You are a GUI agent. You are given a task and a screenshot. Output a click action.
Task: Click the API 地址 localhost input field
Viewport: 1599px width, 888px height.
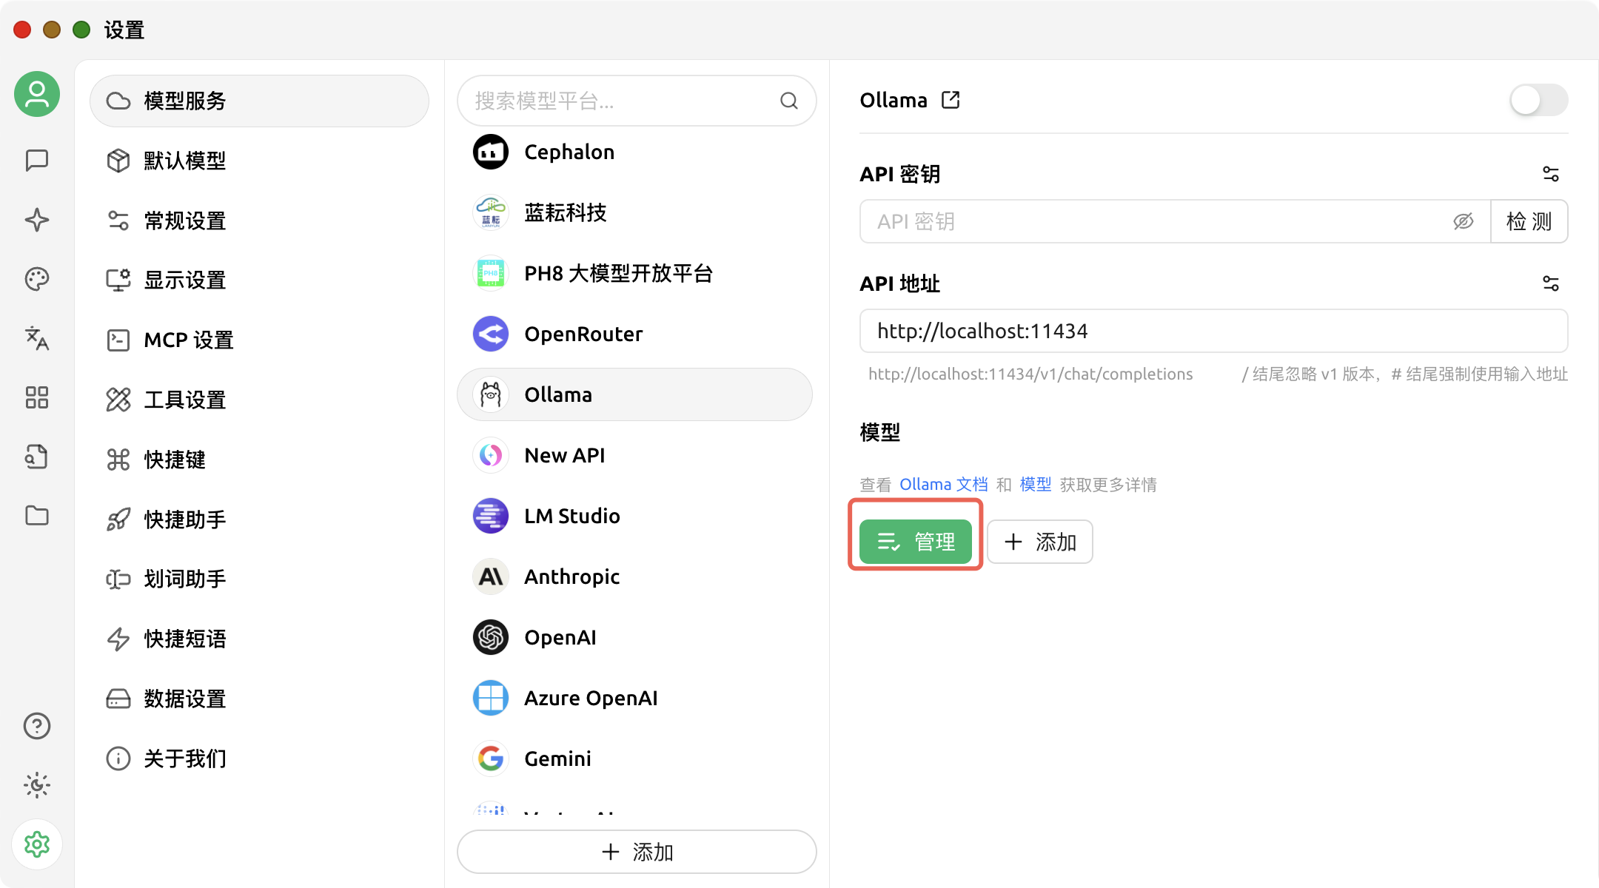tap(1213, 331)
